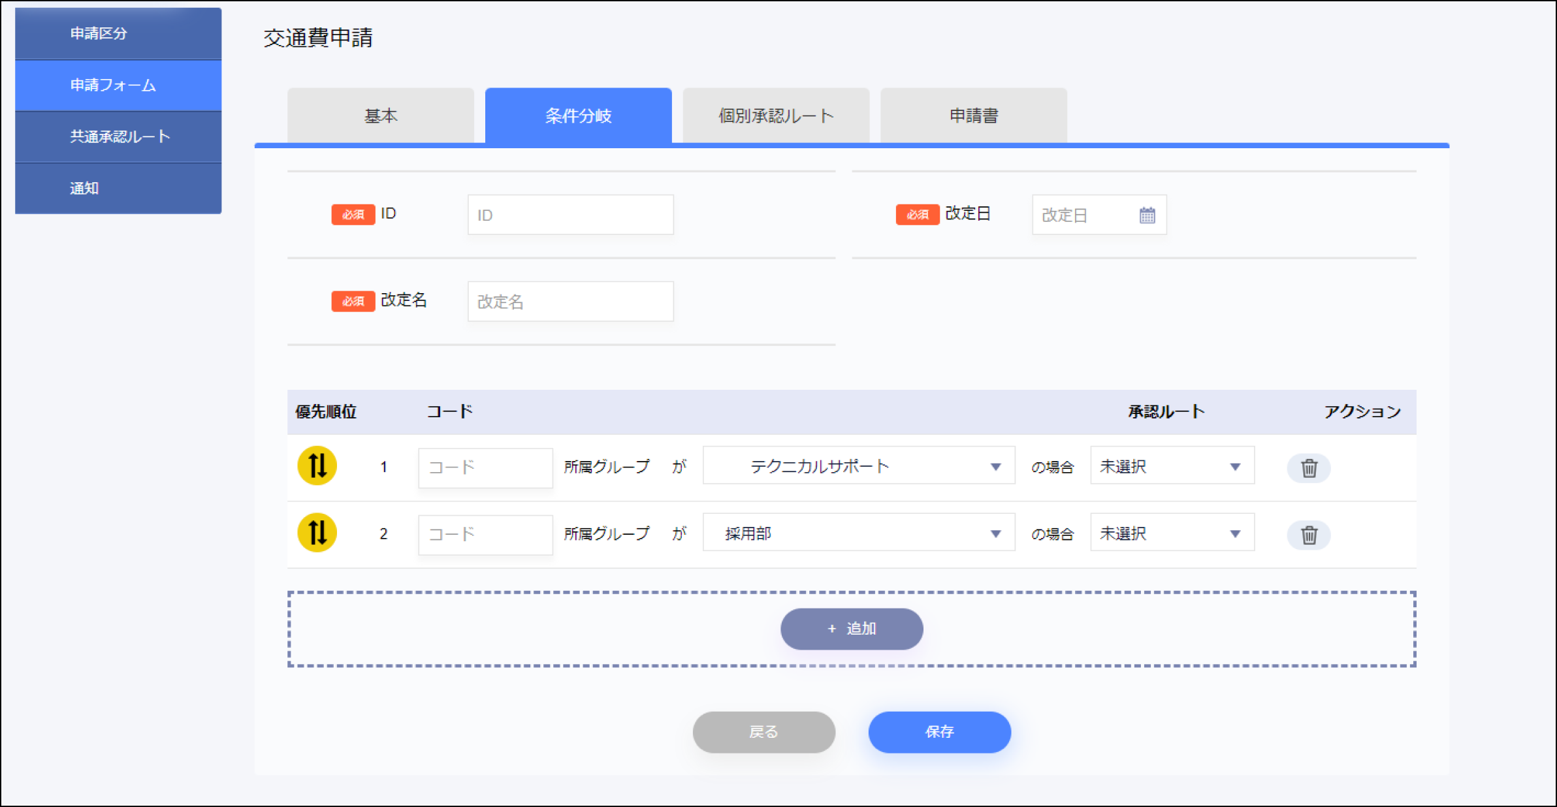Click the gray 戻る button
1557x807 pixels.
(x=763, y=731)
